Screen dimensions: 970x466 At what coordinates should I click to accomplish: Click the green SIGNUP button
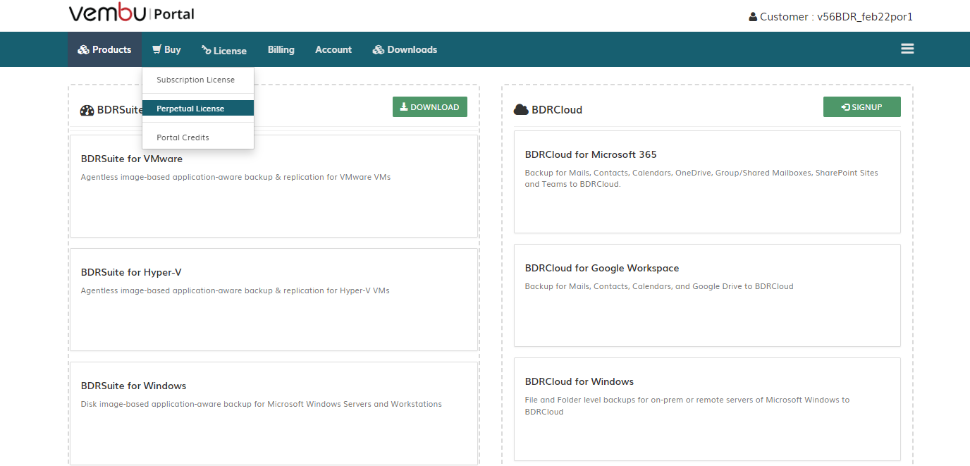[x=862, y=107]
